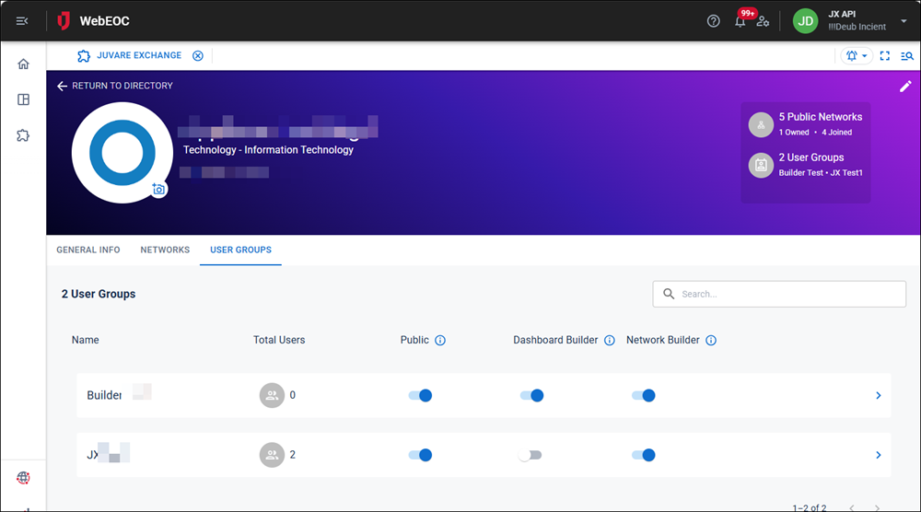Image resolution: width=921 pixels, height=512 pixels.
Task: Toggle Public for the Builder group
Action: [x=421, y=395]
